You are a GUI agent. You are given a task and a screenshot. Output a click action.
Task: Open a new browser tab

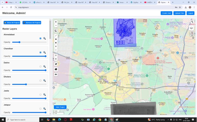[173, 2]
